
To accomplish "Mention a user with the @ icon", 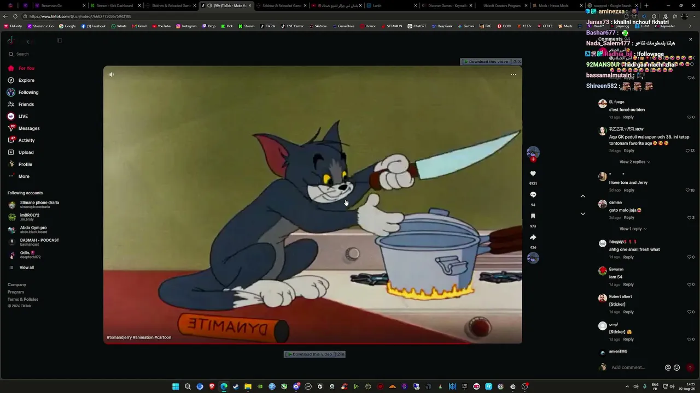I will point(668,368).
